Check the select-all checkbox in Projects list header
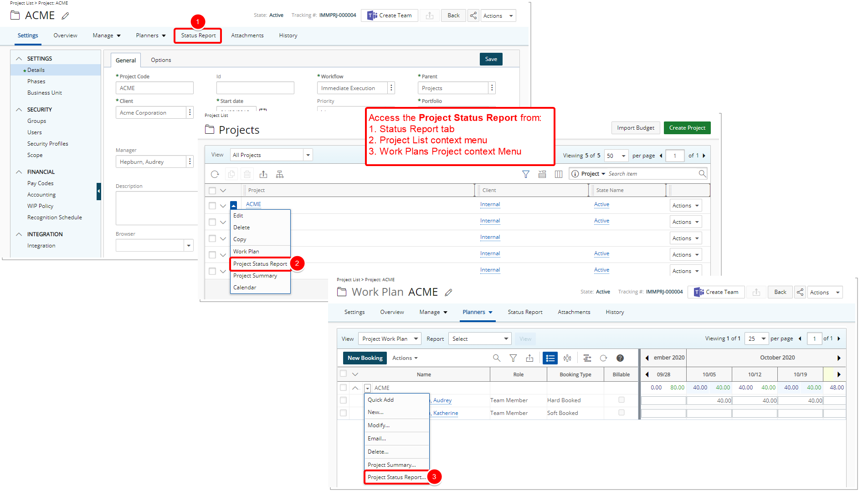Viewport: 863px width, 495px height. [212, 191]
